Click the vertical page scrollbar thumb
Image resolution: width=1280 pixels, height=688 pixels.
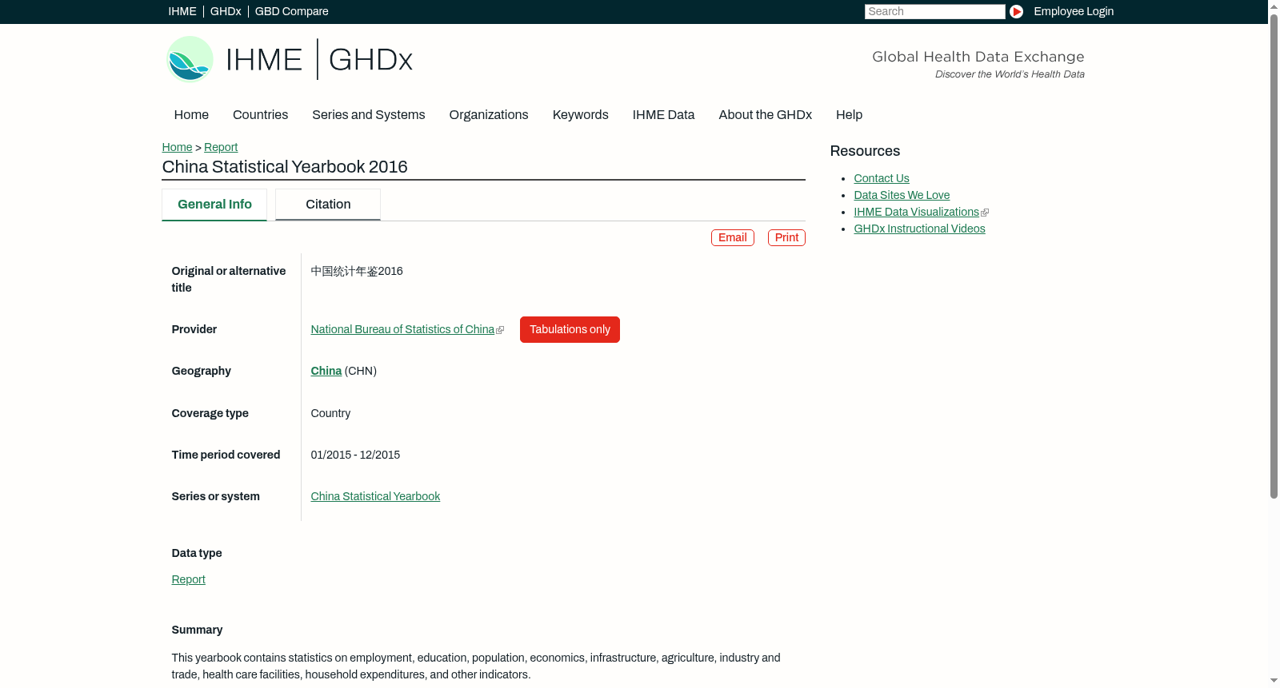click(x=1274, y=256)
